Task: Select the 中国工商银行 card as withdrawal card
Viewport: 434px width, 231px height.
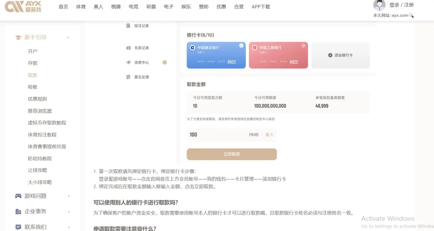Action: (278, 55)
